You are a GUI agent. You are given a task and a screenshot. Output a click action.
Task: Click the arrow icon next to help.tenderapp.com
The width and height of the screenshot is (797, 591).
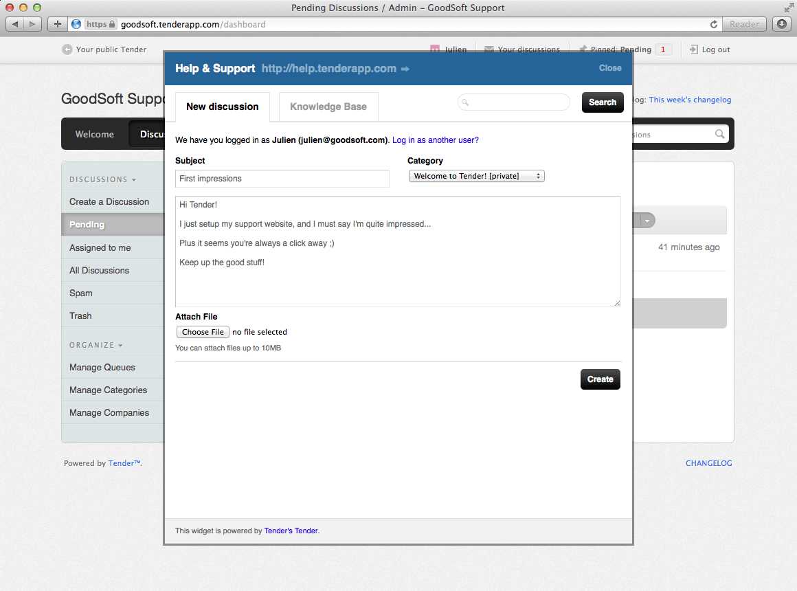(405, 69)
